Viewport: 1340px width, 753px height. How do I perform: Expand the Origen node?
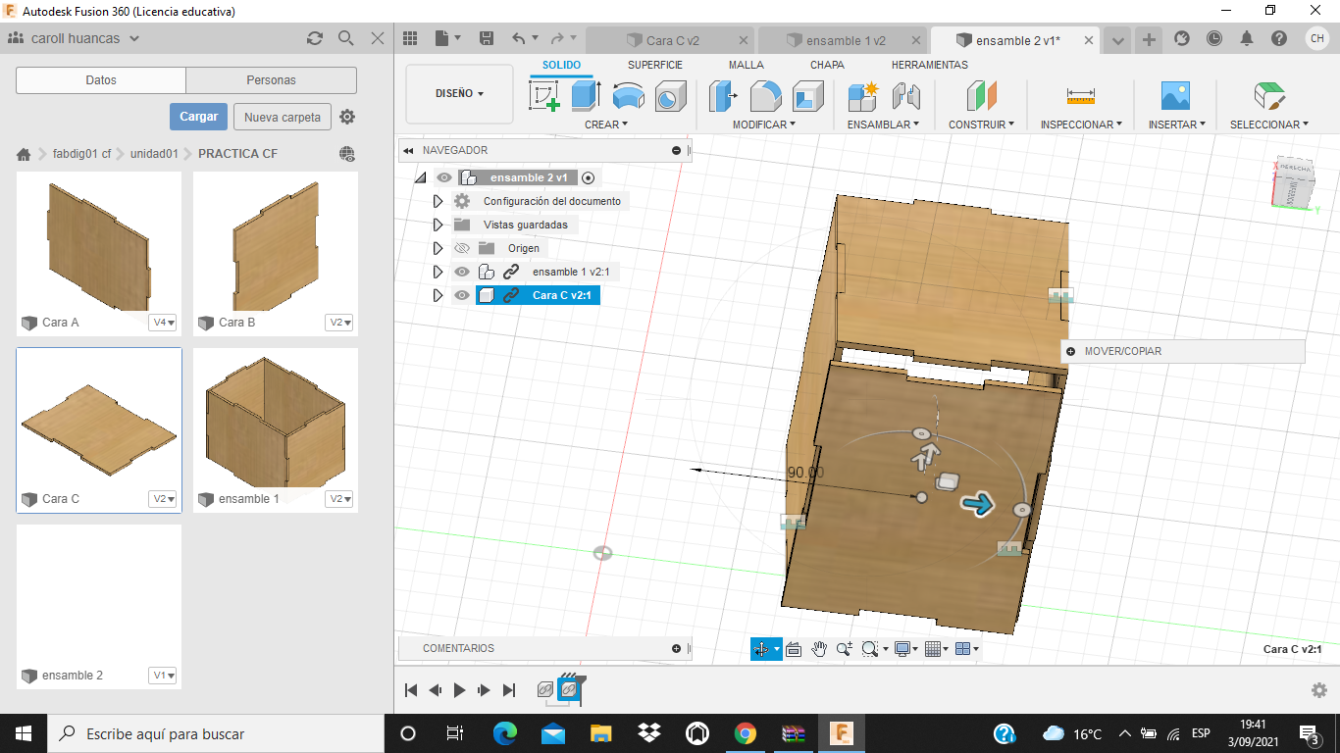coord(438,248)
